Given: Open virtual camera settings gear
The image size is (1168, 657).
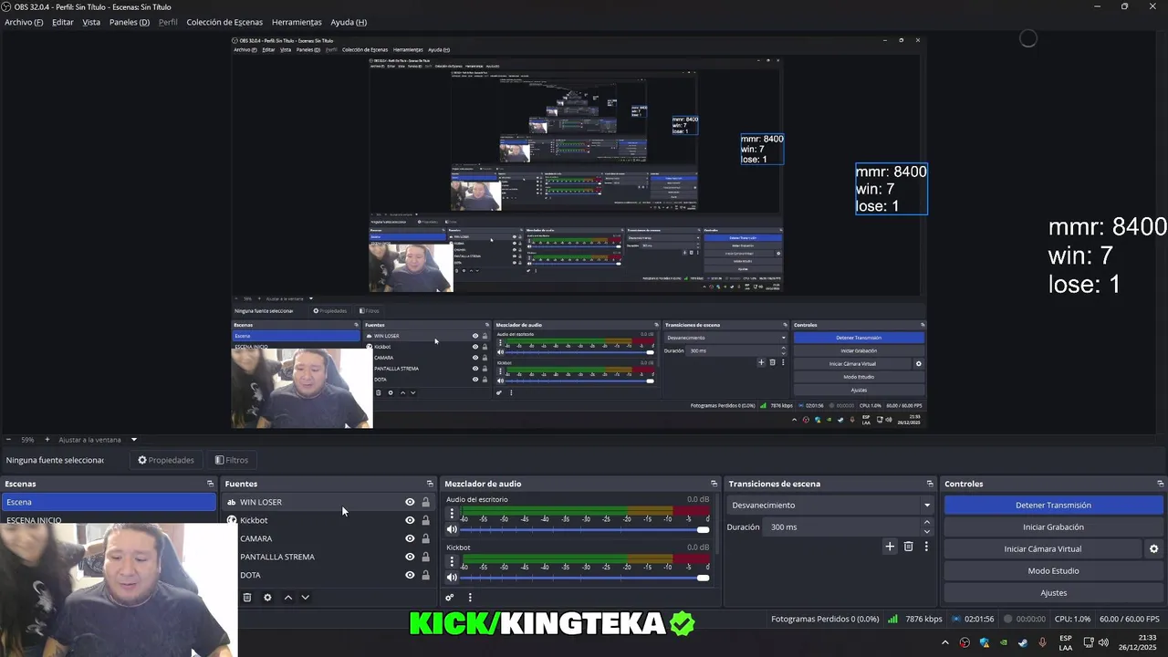Looking at the screenshot, I should [x=1153, y=548].
